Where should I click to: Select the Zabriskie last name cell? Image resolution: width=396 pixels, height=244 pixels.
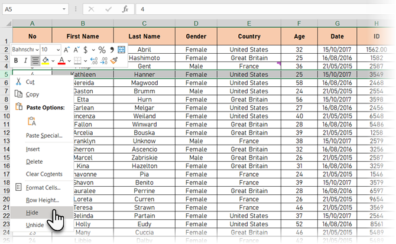click(144, 158)
